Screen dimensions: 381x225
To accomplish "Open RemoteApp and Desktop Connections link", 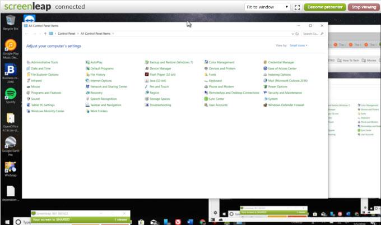I will (x=234, y=93).
